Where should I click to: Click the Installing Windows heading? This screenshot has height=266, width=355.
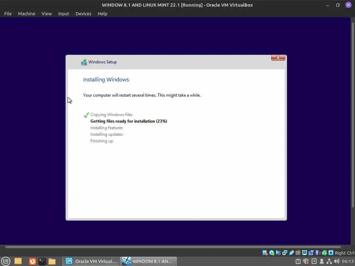pyautogui.click(x=106, y=80)
